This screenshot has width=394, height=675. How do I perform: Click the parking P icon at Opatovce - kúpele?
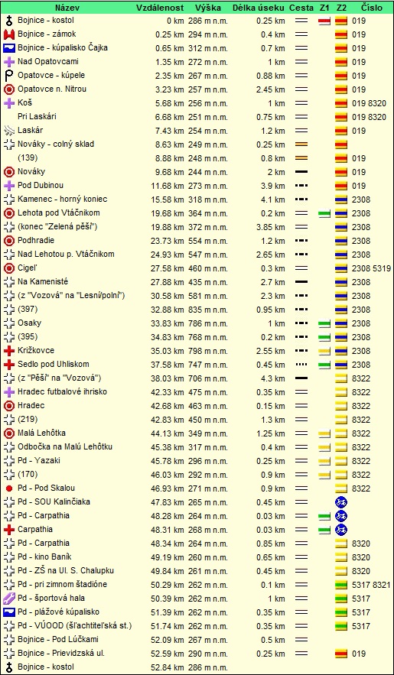9,76
